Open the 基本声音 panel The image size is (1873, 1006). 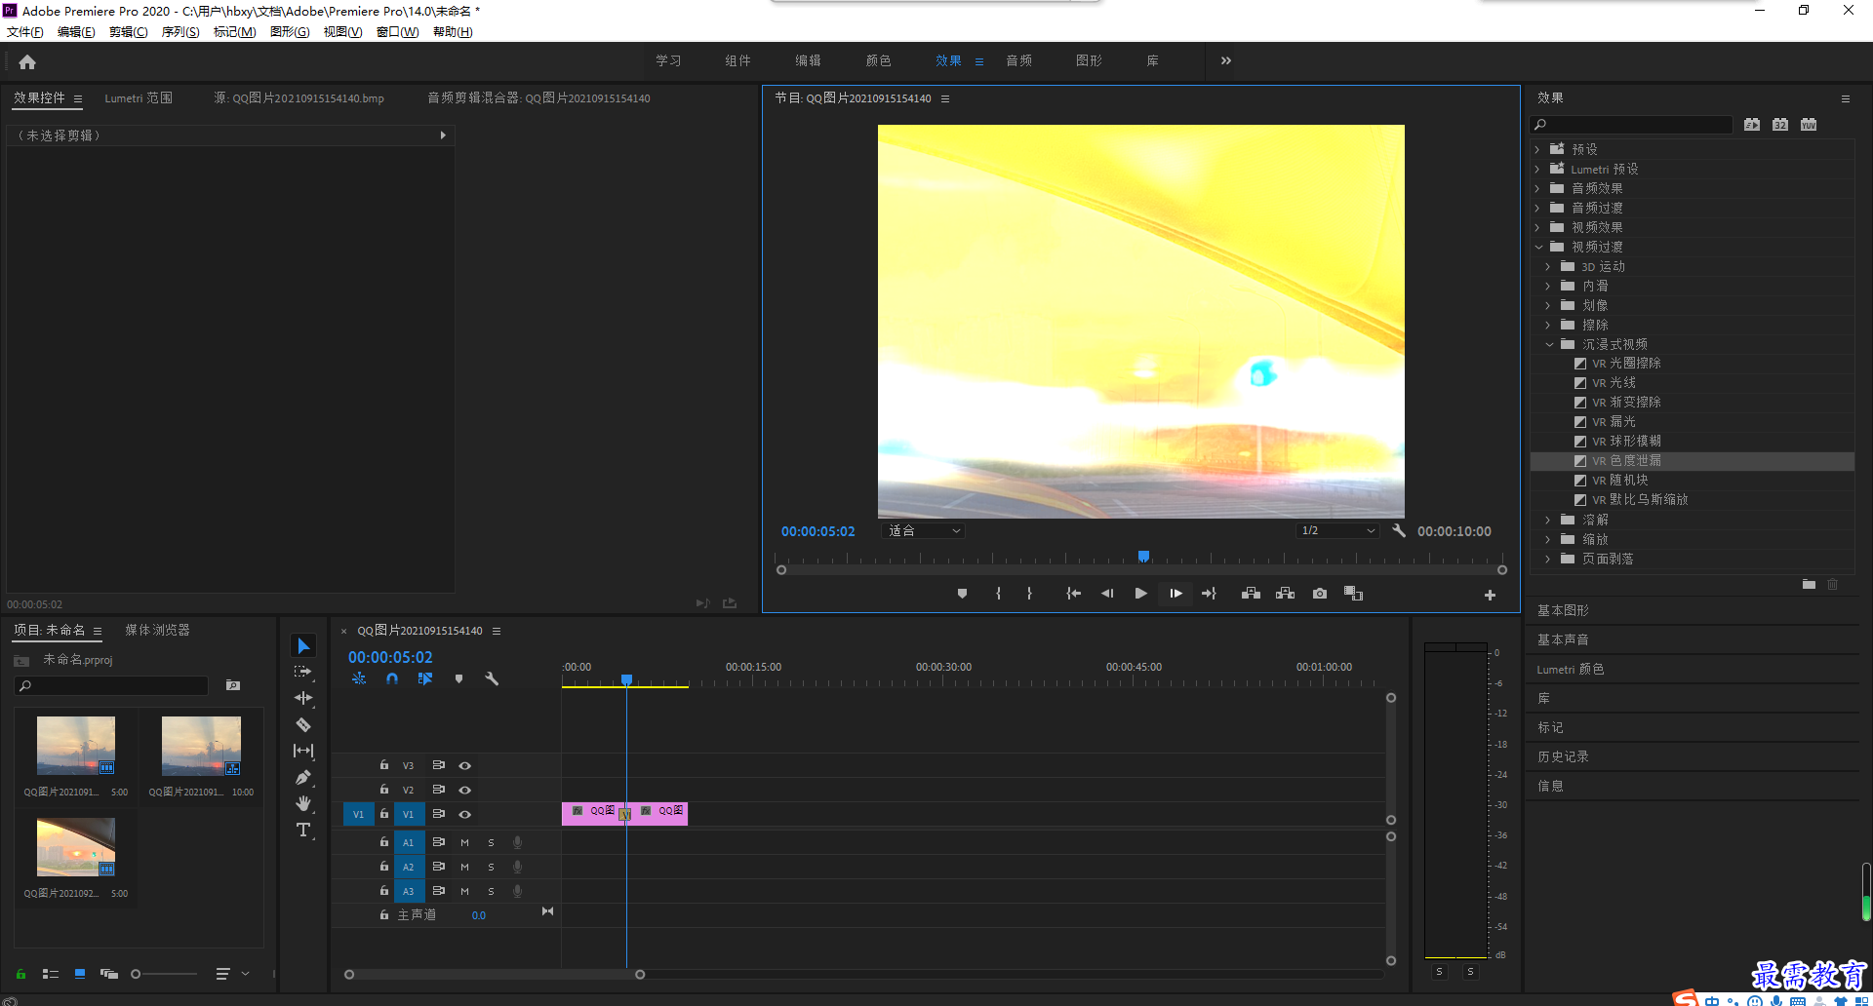[1563, 639]
